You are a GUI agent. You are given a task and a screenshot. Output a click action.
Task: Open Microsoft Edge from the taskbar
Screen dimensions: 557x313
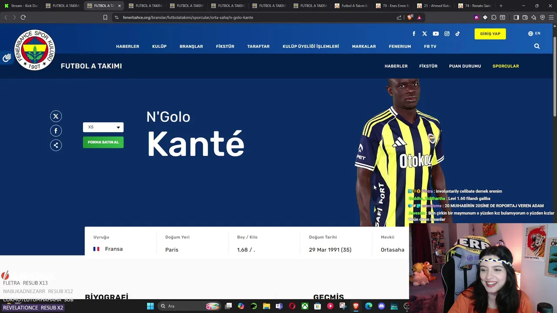369,306
